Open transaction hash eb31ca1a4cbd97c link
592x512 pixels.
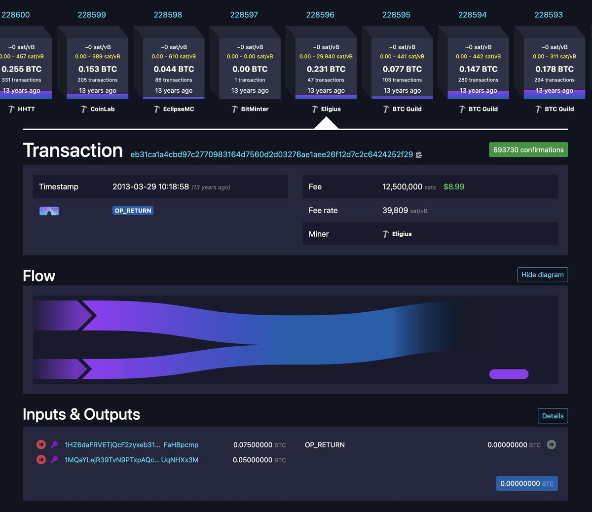click(x=272, y=154)
